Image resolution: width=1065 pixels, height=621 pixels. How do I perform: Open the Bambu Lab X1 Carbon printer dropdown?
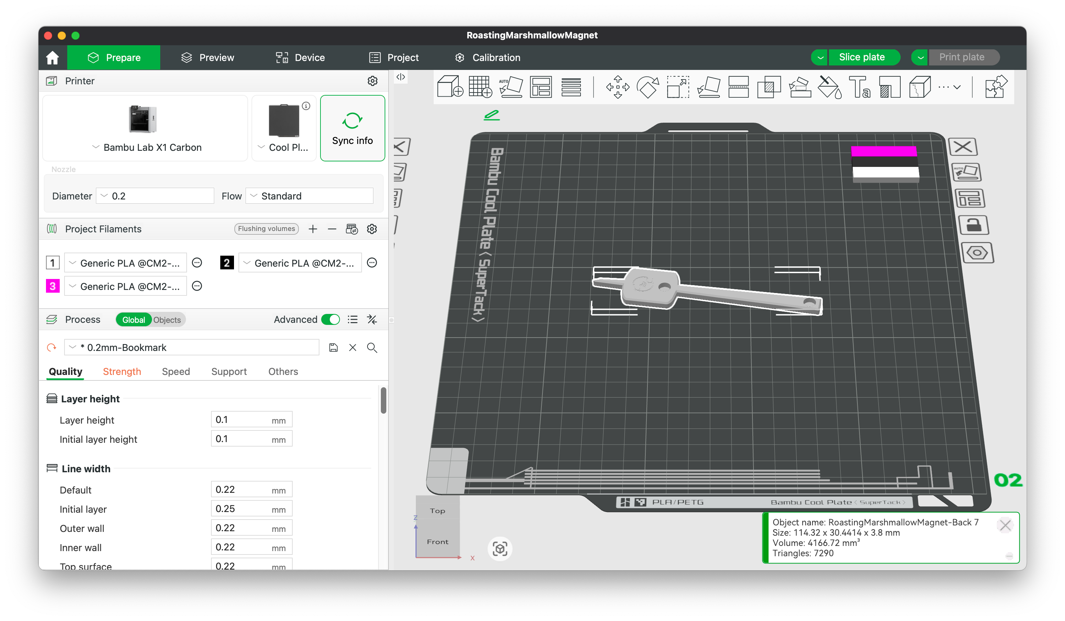tap(145, 128)
